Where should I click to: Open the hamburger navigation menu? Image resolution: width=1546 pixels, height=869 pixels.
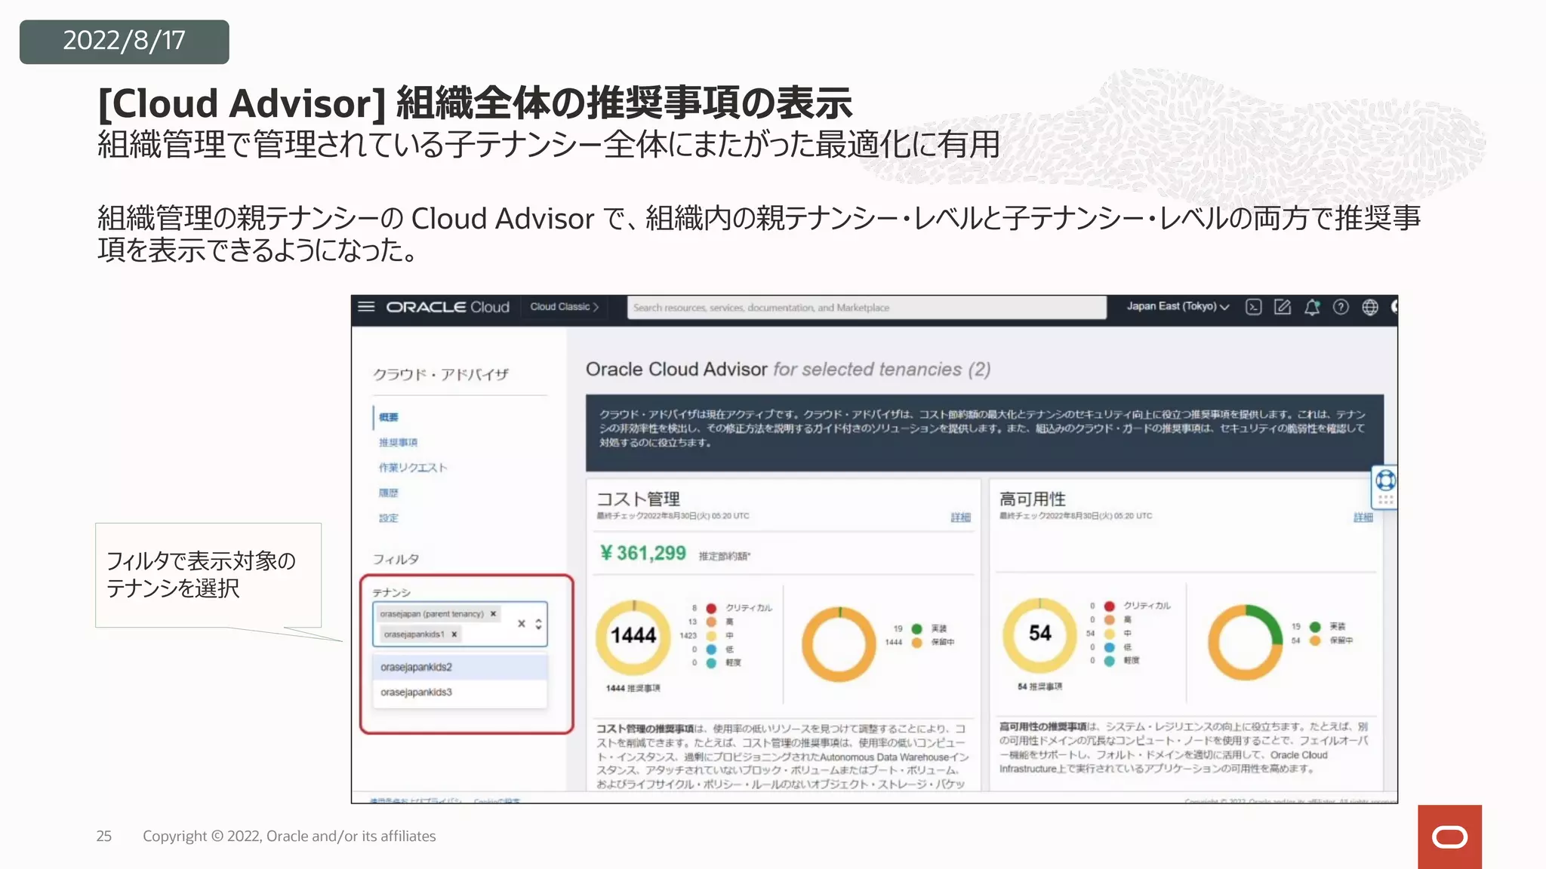(366, 307)
